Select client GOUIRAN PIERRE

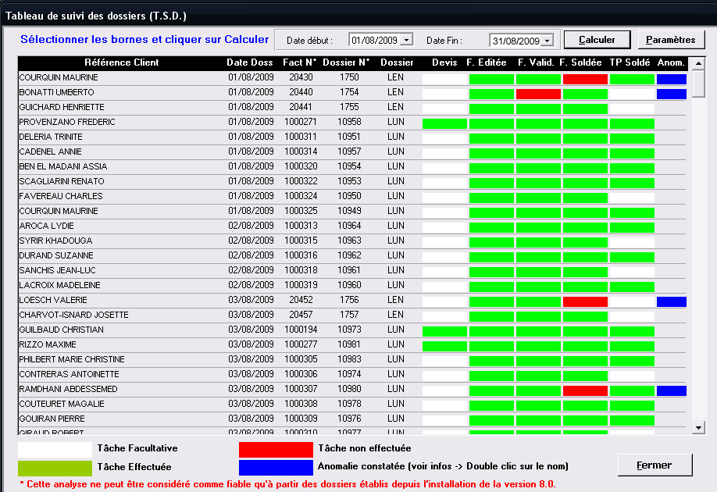52,419
